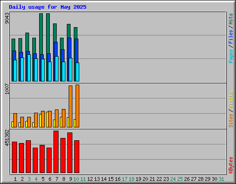This screenshot has width=236, height=184.
Task: Click day 8 on the x-axis
Action: coord(64,179)
